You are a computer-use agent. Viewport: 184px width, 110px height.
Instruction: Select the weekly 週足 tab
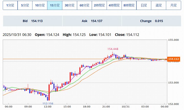tap(158, 5)
